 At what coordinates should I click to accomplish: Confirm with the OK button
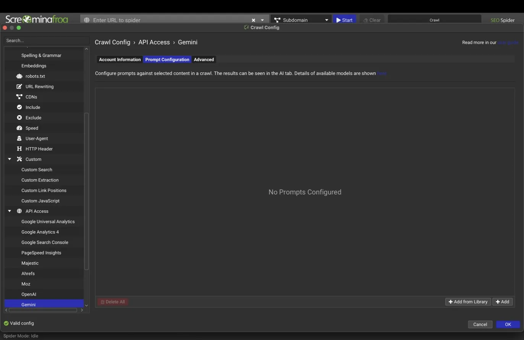tap(508, 324)
